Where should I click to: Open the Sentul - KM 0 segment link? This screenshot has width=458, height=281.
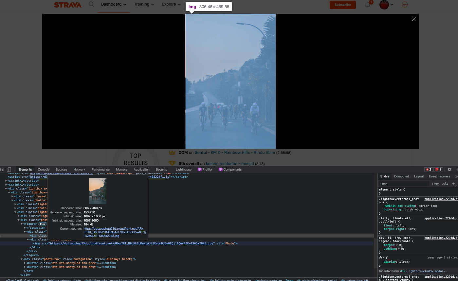[x=235, y=153]
